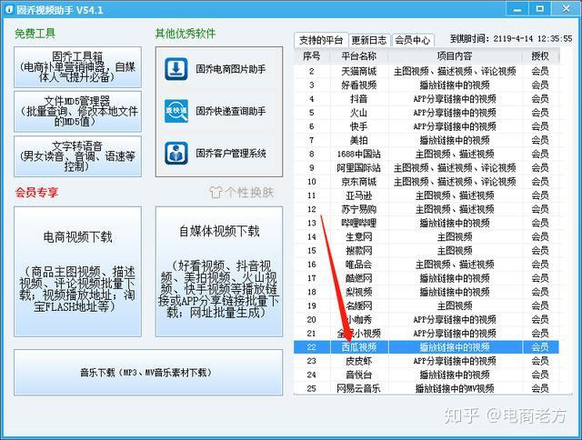Select the 生意网 row
This screenshot has height=440, width=582.
[x=426, y=236]
